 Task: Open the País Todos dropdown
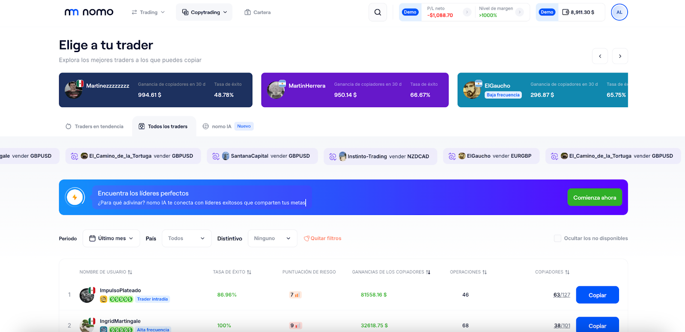tap(187, 238)
